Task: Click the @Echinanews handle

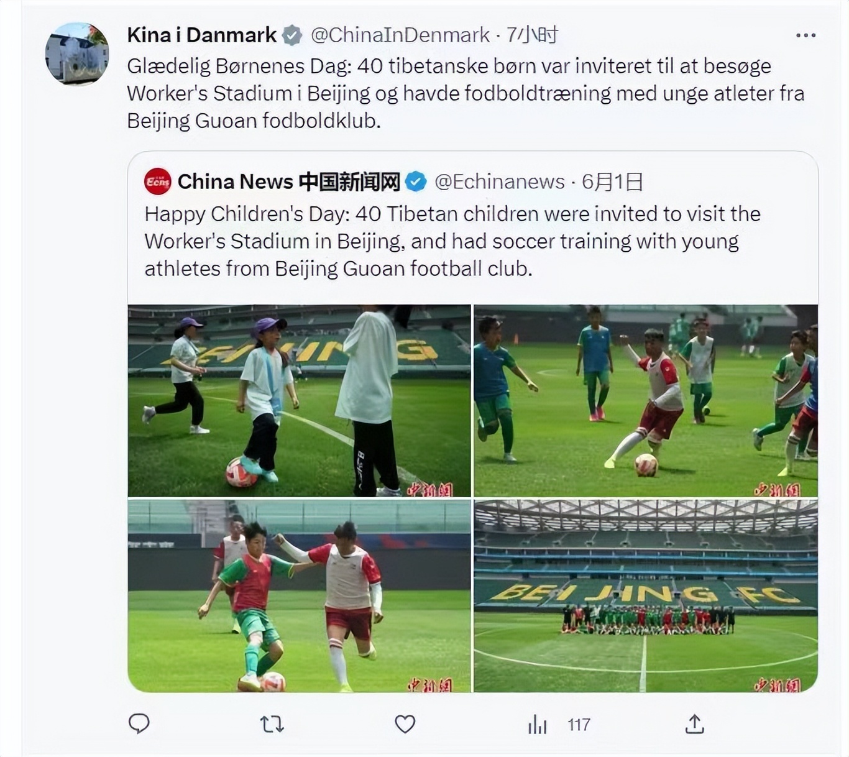Action: 499,181
